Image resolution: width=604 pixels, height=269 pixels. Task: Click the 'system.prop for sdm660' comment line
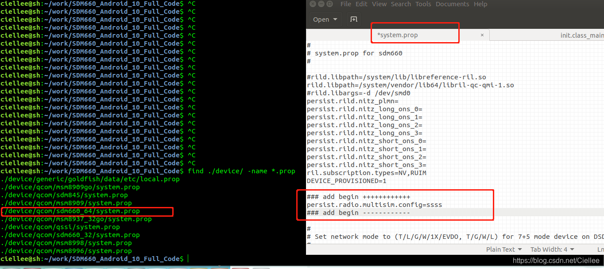click(354, 53)
